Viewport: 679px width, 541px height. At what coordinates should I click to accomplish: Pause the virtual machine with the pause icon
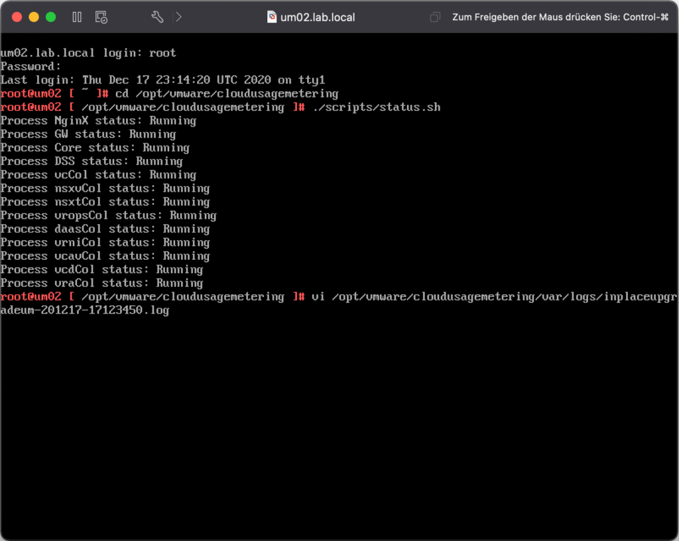tap(77, 17)
